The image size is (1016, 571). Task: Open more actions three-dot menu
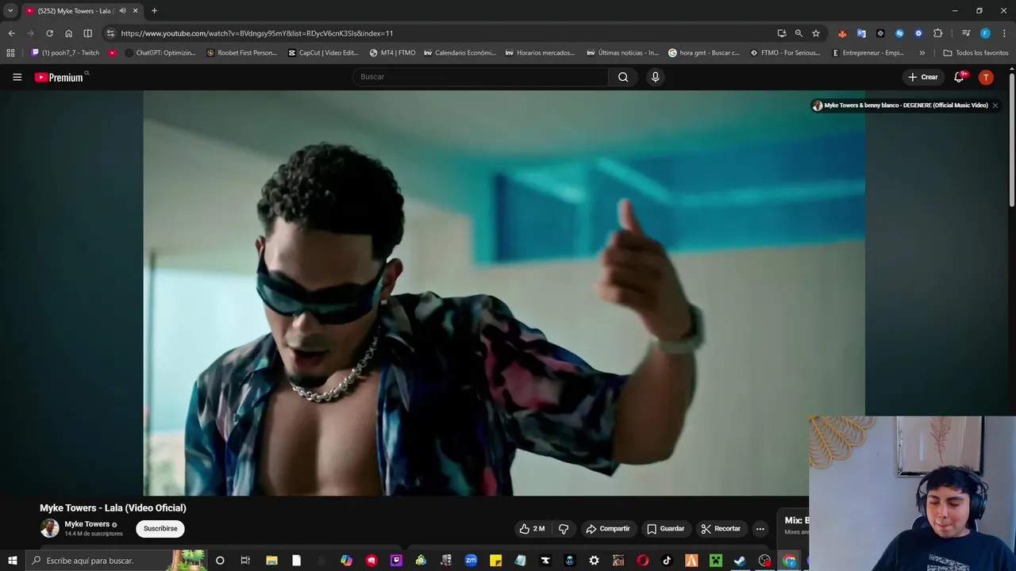click(x=760, y=529)
